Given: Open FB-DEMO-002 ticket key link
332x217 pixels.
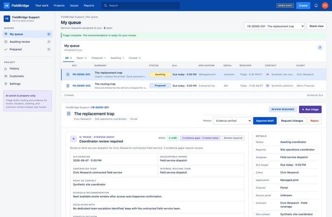Looking at the screenshot, I should [82, 86].
